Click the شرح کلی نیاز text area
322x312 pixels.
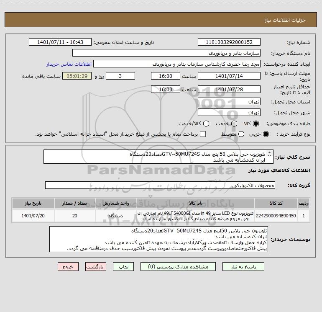click(x=158, y=157)
